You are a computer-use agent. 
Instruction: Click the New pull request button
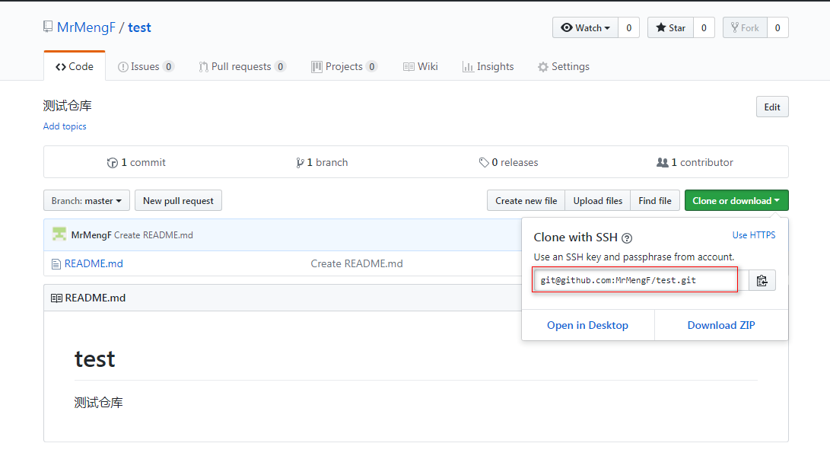(178, 201)
